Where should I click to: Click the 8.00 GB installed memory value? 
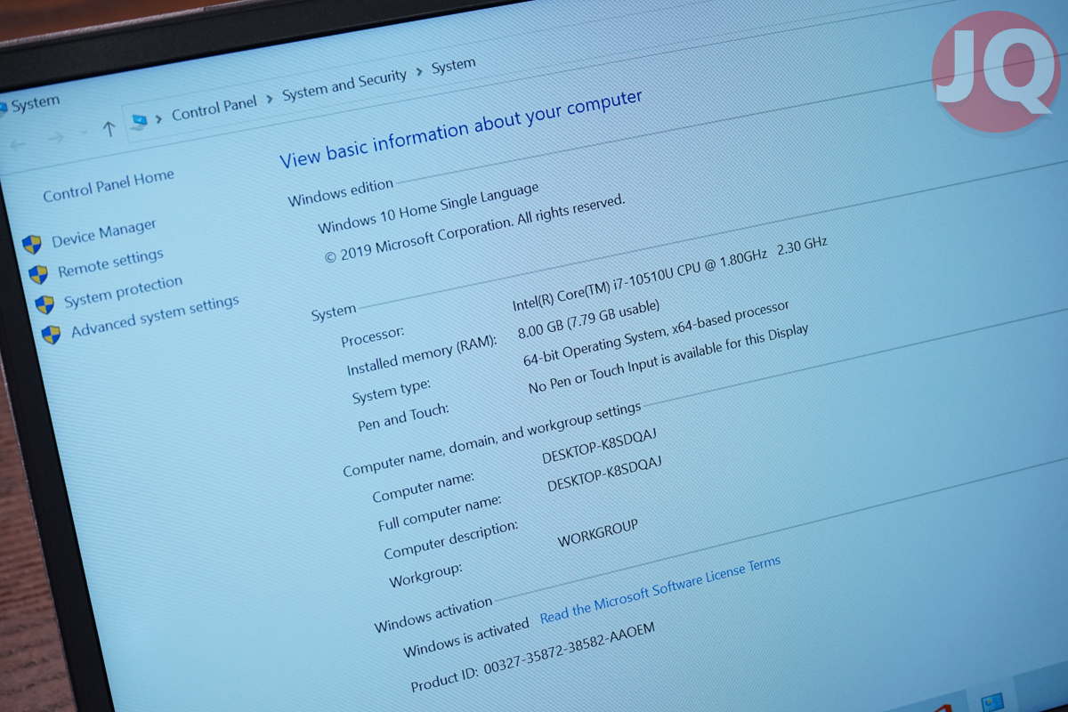(588, 320)
